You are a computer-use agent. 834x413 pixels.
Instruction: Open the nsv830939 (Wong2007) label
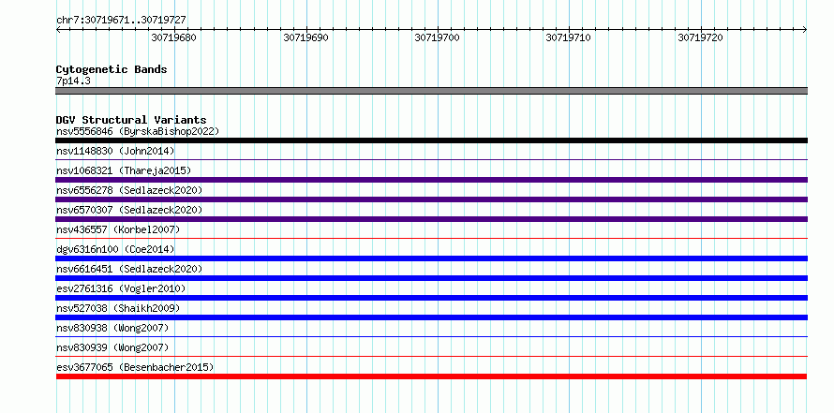click(112, 347)
